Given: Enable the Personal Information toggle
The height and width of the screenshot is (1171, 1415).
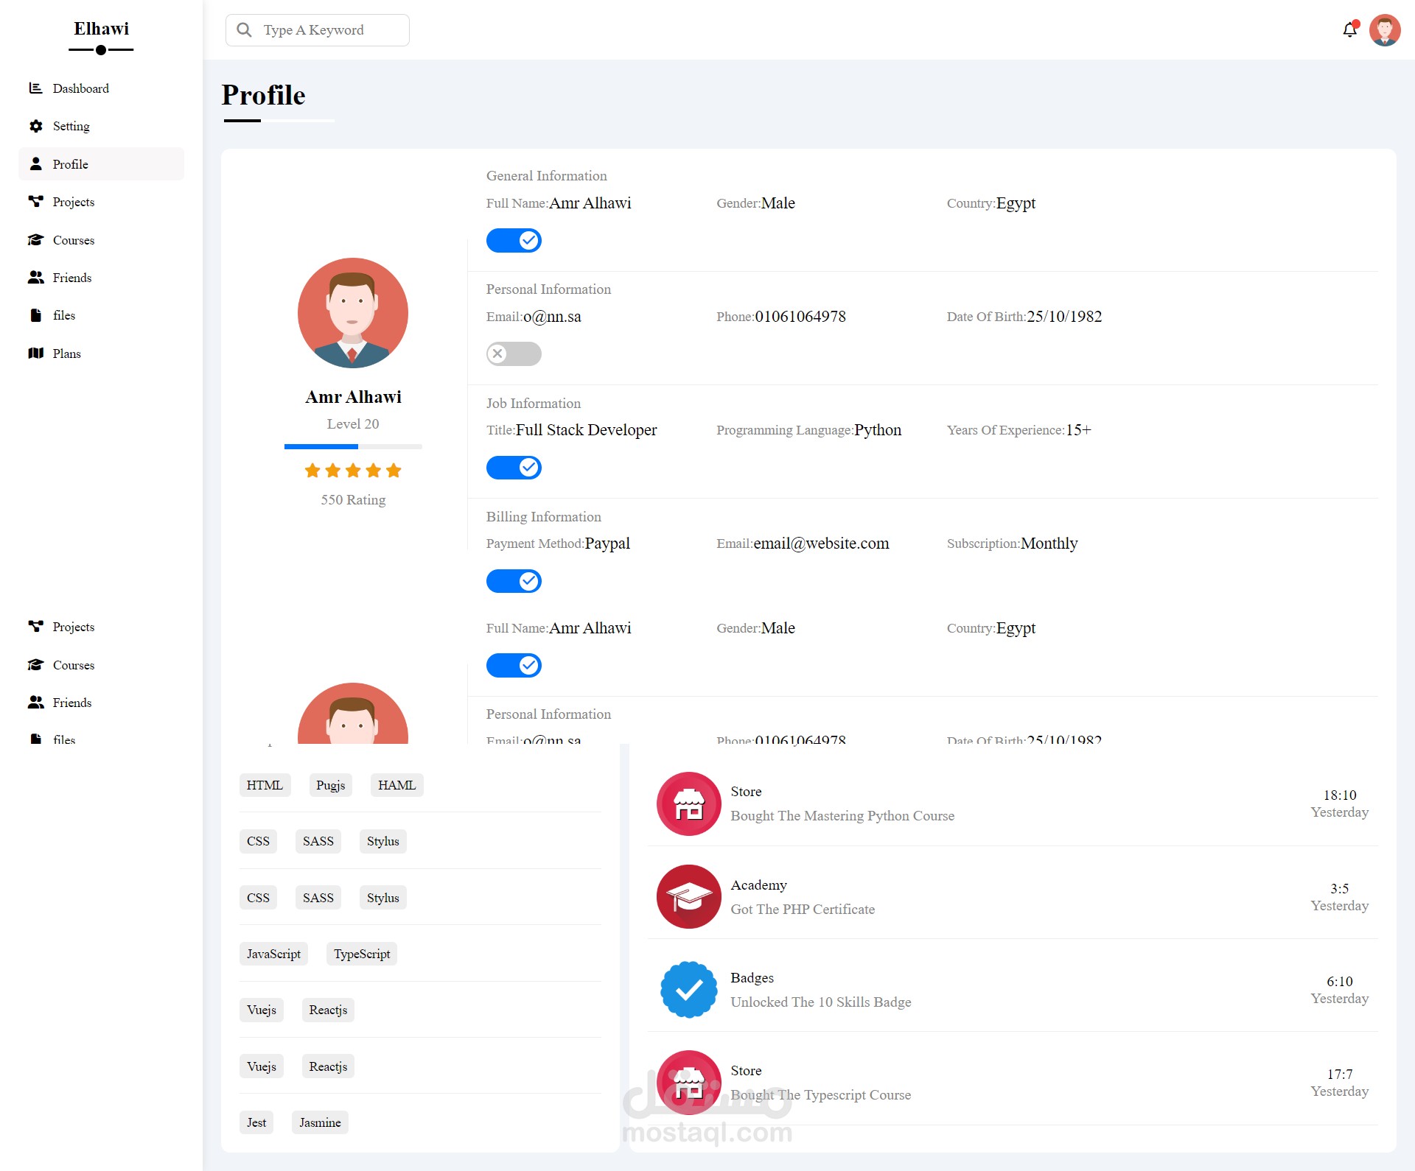Looking at the screenshot, I should point(514,354).
